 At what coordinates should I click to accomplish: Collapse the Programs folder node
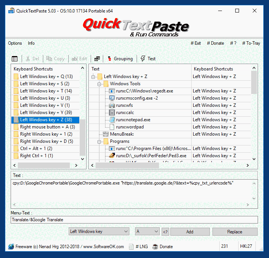[99, 142]
